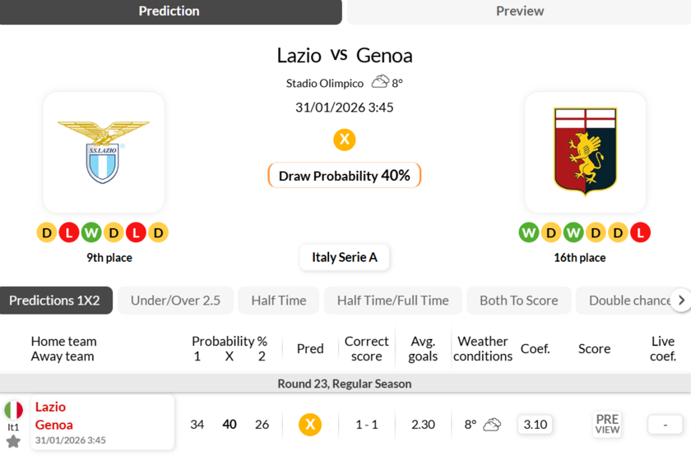
Task: Select the Both To Score tab
Action: (x=518, y=301)
